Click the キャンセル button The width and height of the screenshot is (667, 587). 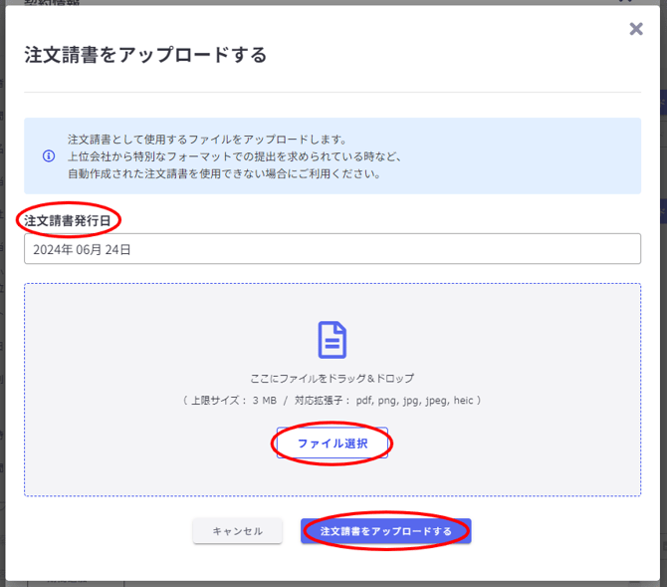(x=237, y=531)
